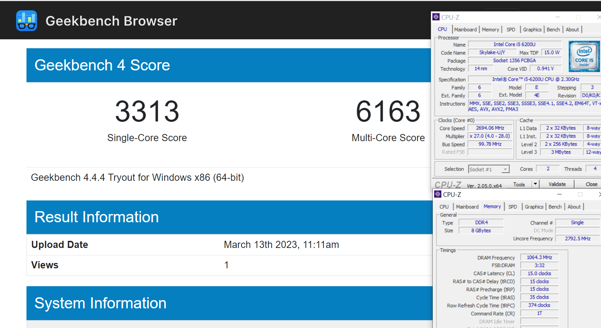
Task: Select the CPU tab in lower CPU-Z window
Action: tap(444, 207)
